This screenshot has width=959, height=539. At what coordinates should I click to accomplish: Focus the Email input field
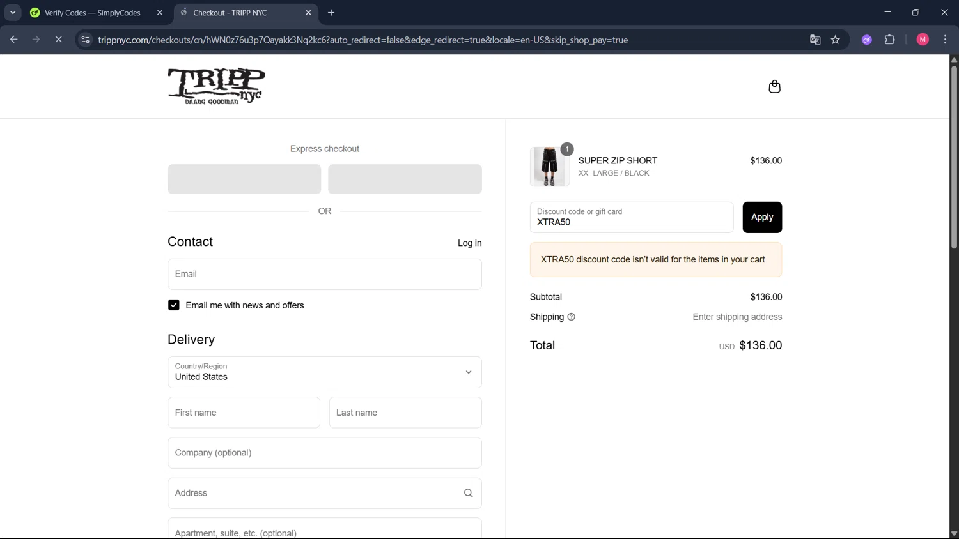point(325,274)
